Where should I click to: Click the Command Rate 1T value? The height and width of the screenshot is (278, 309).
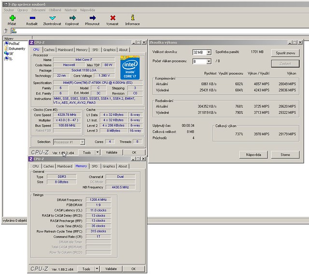tap(98, 236)
